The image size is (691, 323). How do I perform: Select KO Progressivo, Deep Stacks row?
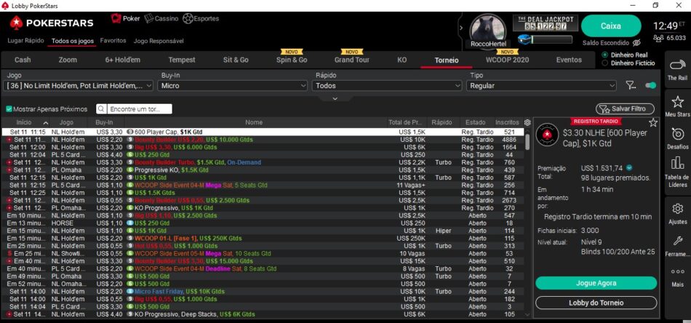pos(263,314)
